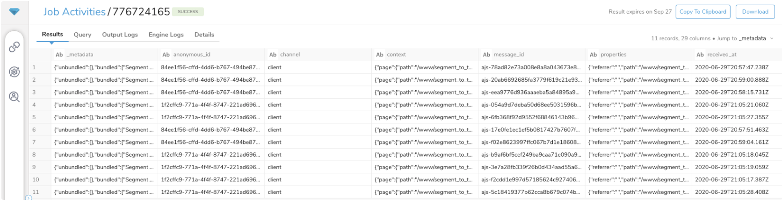Click the channel column header
This screenshot has height=200, width=782.
tap(290, 55)
